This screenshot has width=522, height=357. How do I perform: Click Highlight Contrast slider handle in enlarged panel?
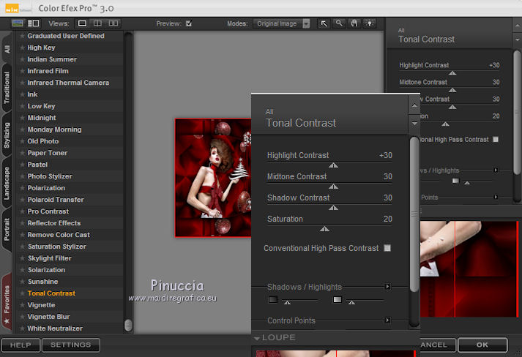click(x=333, y=165)
